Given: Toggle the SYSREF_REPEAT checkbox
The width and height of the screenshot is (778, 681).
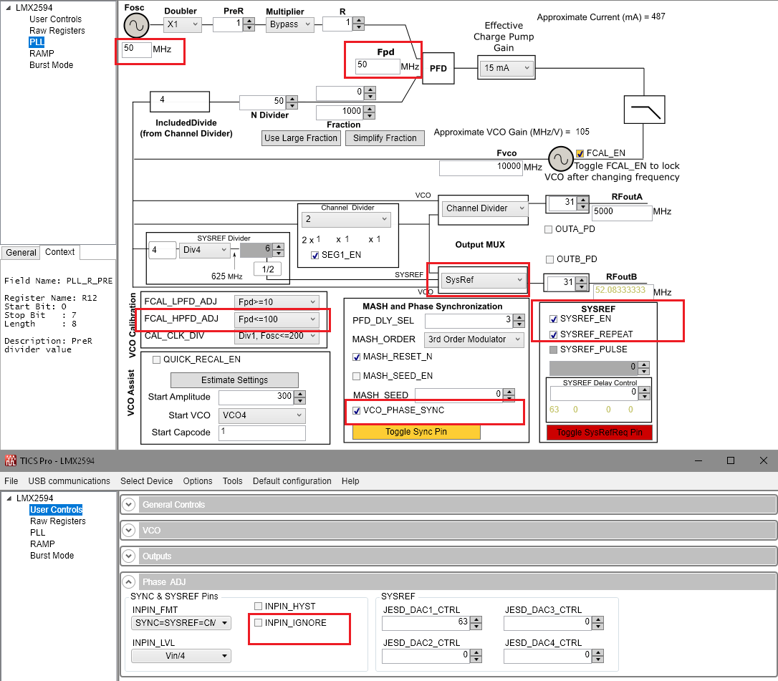Looking at the screenshot, I should click(554, 335).
